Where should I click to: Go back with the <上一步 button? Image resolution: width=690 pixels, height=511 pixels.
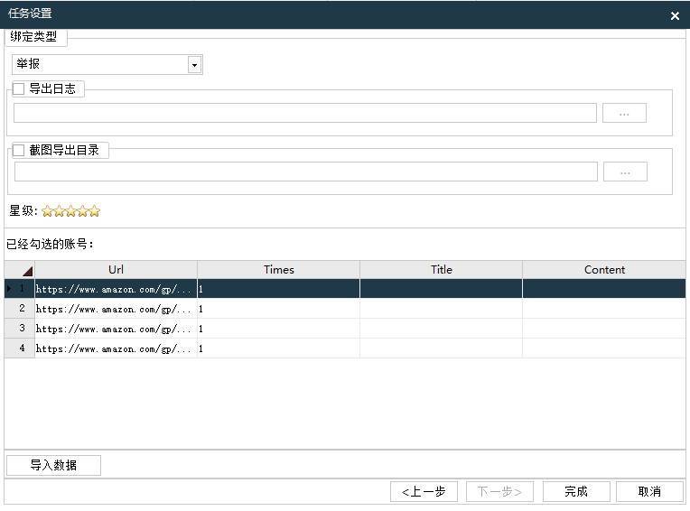click(424, 491)
